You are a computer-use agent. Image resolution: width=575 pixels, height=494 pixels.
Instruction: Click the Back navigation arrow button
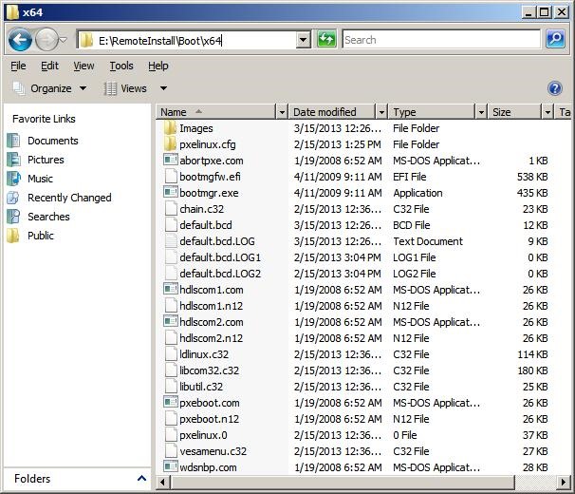[21, 40]
